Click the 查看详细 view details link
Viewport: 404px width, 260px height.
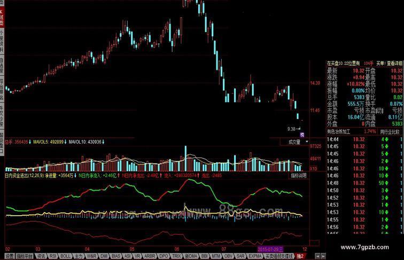(x=394, y=64)
